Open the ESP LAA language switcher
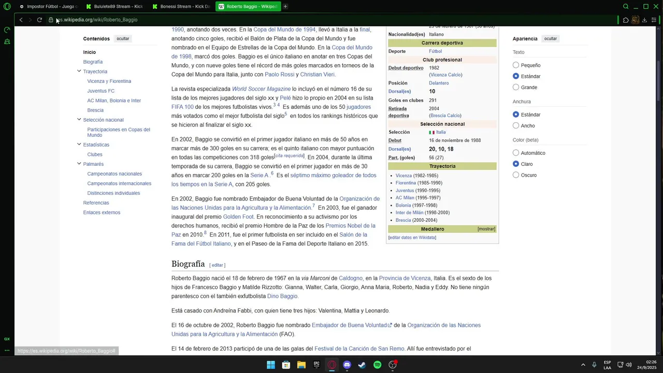The image size is (663, 373). click(607, 365)
